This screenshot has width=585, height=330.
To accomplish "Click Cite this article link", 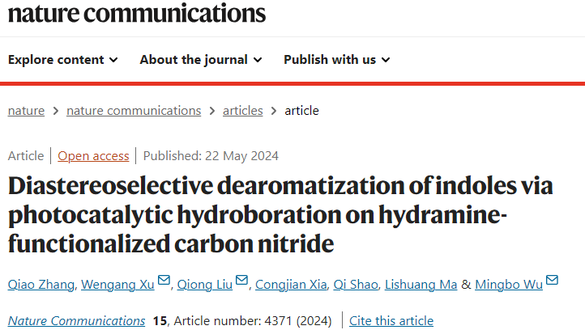I will (391, 320).
